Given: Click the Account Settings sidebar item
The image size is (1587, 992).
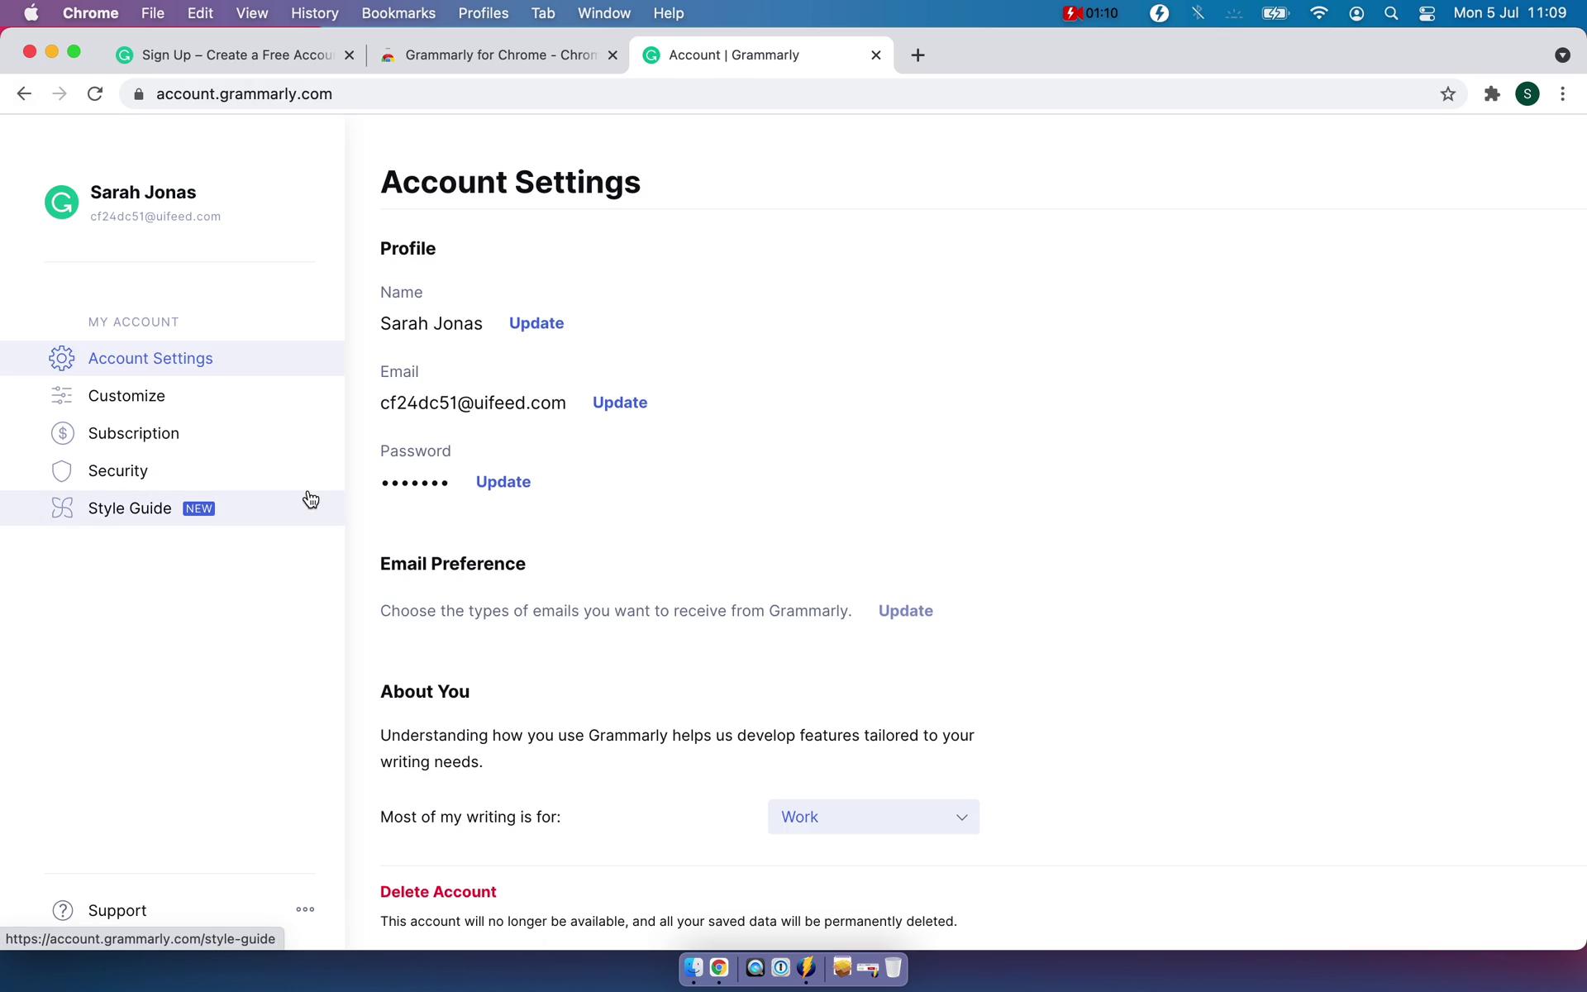Looking at the screenshot, I should tap(172, 358).
